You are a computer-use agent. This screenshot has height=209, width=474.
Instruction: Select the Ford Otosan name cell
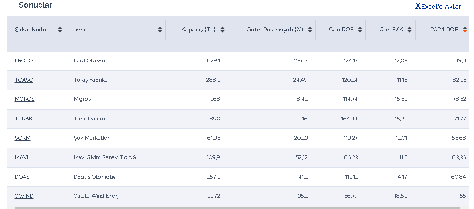click(x=89, y=60)
